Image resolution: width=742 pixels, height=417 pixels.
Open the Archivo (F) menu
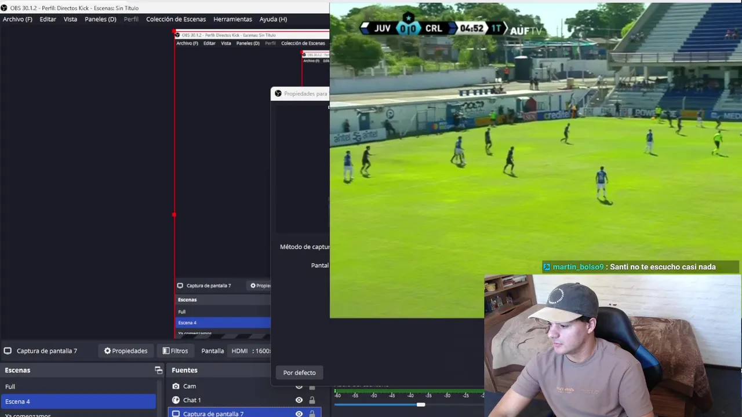[x=17, y=19]
